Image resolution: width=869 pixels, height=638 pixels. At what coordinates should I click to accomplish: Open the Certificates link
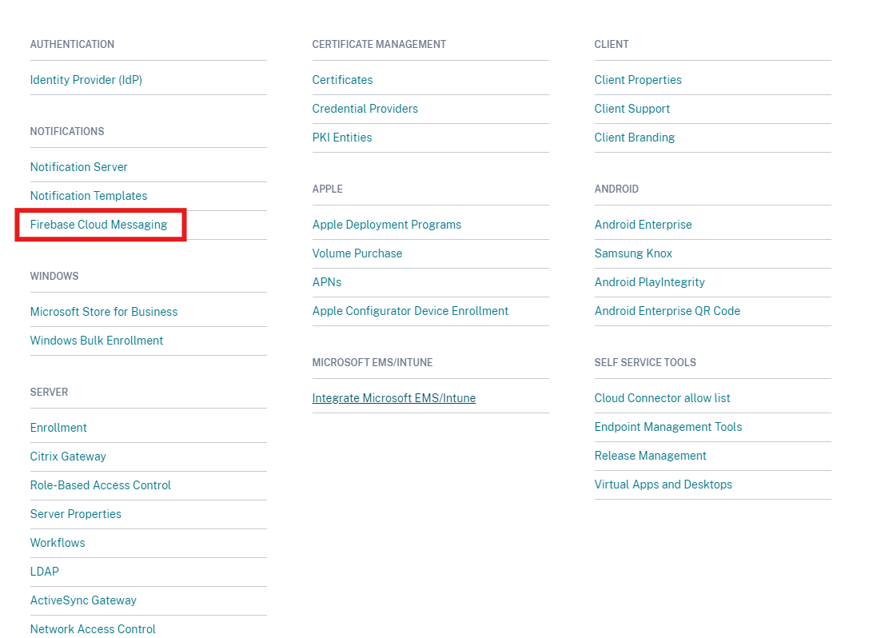point(342,80)
